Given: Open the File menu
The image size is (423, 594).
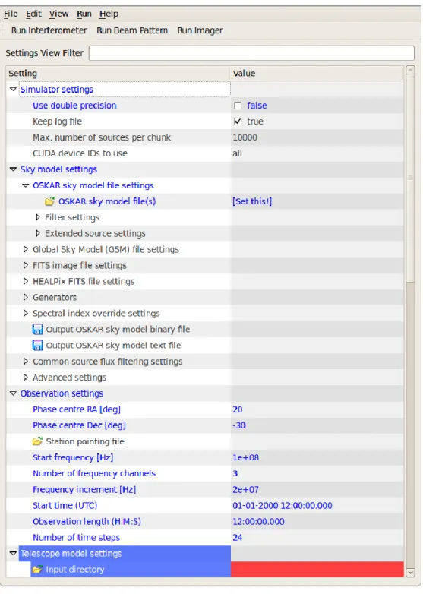Looking at the screenshot, I should click(x=11, y=14).
